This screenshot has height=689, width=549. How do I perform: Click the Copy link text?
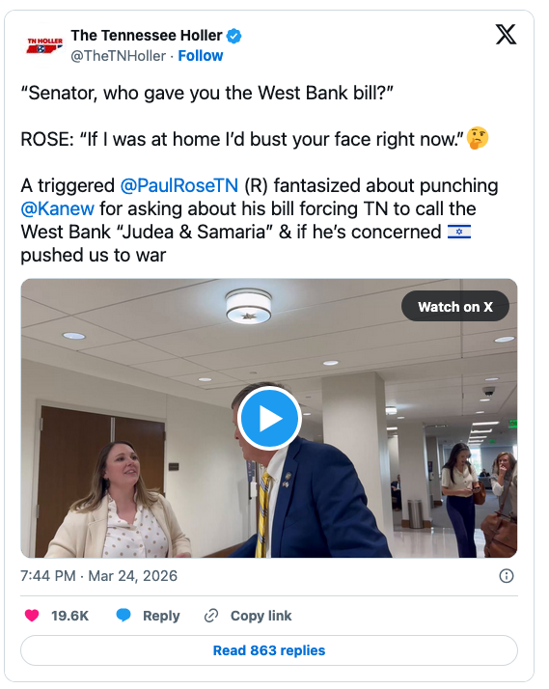[x=261, y=616]
